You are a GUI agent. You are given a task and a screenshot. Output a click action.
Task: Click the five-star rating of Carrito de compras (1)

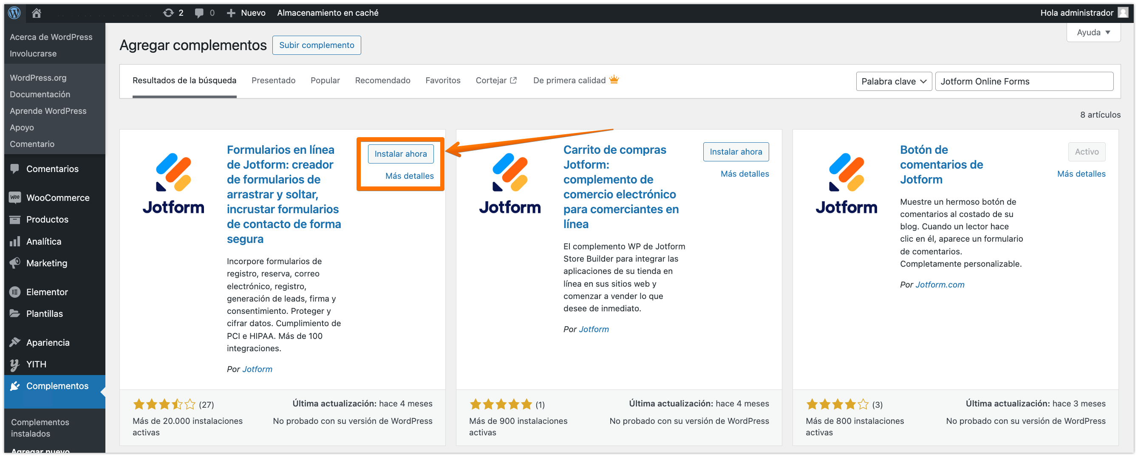(501, 404)
